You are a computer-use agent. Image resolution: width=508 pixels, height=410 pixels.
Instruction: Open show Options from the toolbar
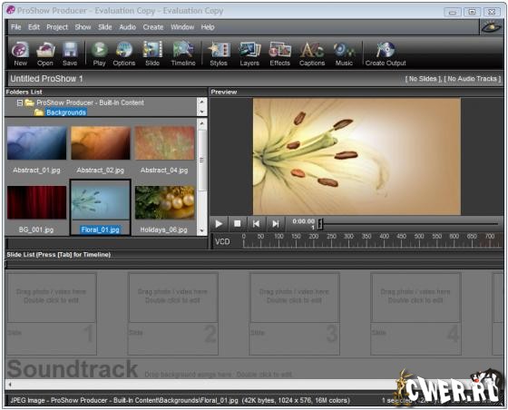124,54
